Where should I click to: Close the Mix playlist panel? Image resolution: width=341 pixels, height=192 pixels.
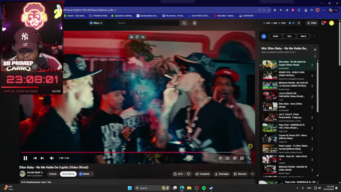coord(315,50)
